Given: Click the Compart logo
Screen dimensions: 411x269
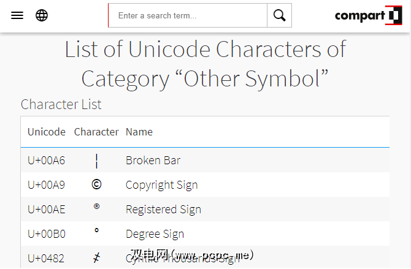Looking at the screenshot, I should 367,15.
